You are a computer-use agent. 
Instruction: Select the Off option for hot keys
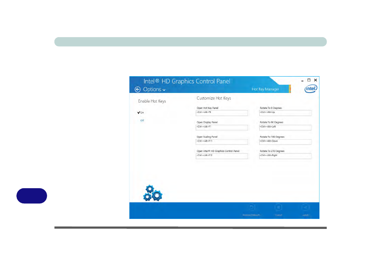tap(142, 120)
